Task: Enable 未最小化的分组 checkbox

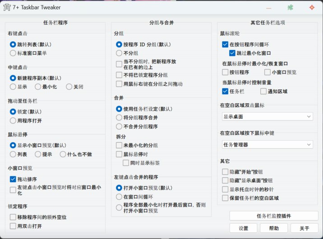Action: tap(120, 145)
